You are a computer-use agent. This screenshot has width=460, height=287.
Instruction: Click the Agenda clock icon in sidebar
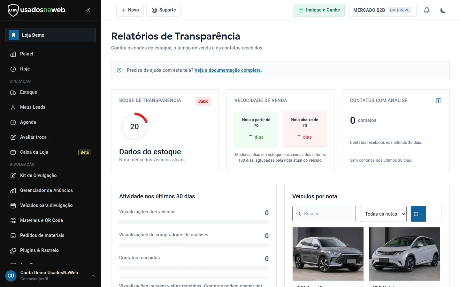[13, 122]
